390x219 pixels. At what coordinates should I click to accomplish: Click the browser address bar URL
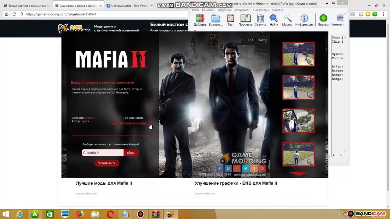pyautogui.click(x=61, y=14)
